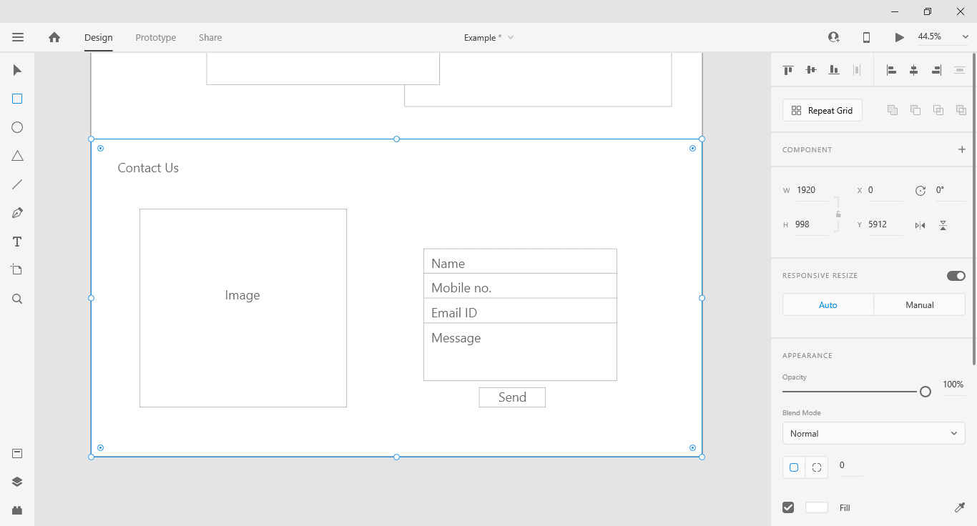Toggle the lock aspect ratio icon
The image size is (977, 526).
point(838,214)
